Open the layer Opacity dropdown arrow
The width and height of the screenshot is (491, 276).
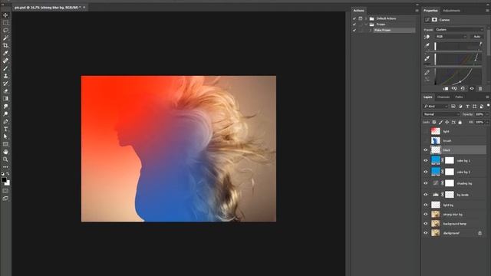pos(487,114)
